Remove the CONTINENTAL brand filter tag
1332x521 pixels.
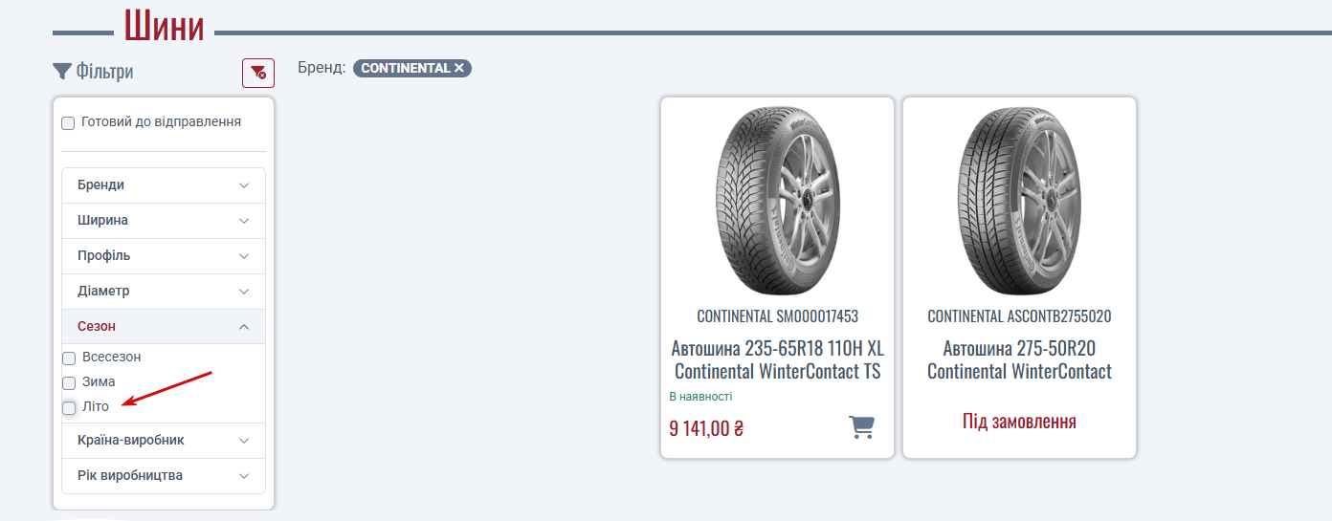[x=459, y=68]
